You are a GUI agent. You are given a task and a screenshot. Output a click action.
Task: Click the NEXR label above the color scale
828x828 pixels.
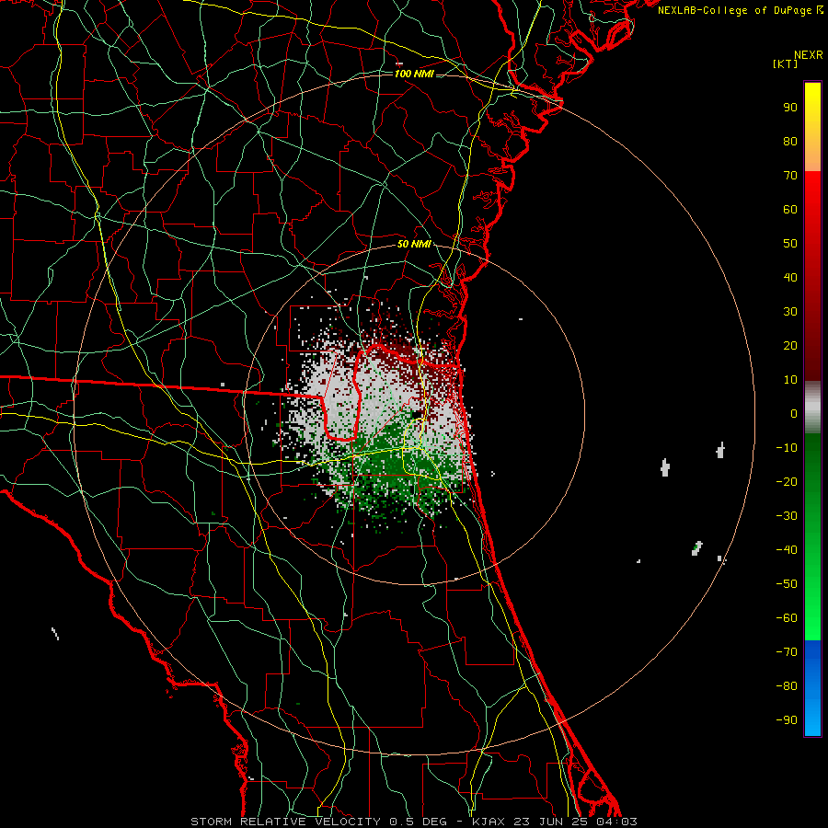click(809, 55)
